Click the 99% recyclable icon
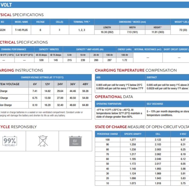This screenshot has height=189, width=189. [10, 141]
